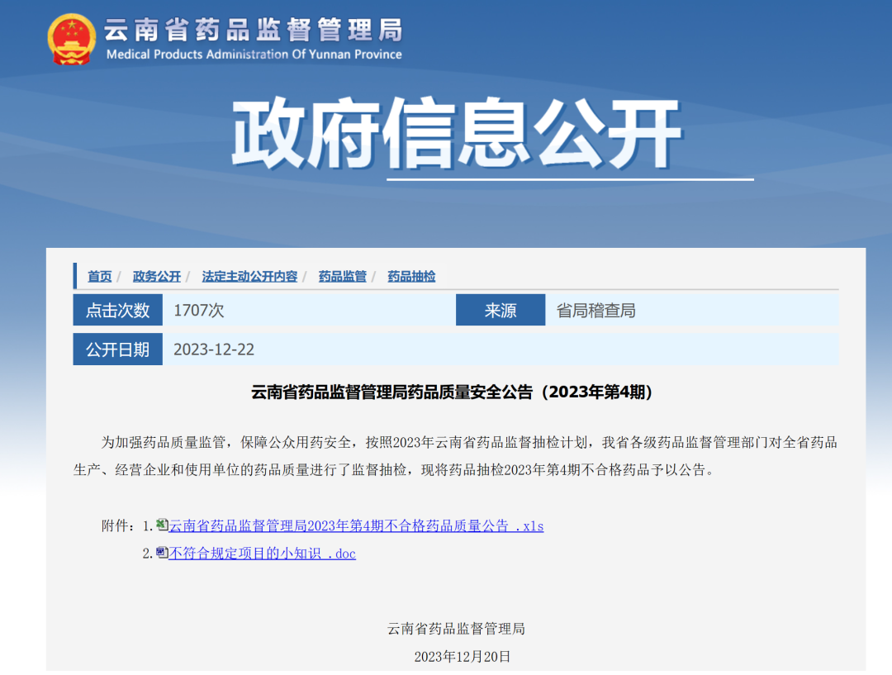Download 不符合规定项目的小知识 doc file

[263, 554]
